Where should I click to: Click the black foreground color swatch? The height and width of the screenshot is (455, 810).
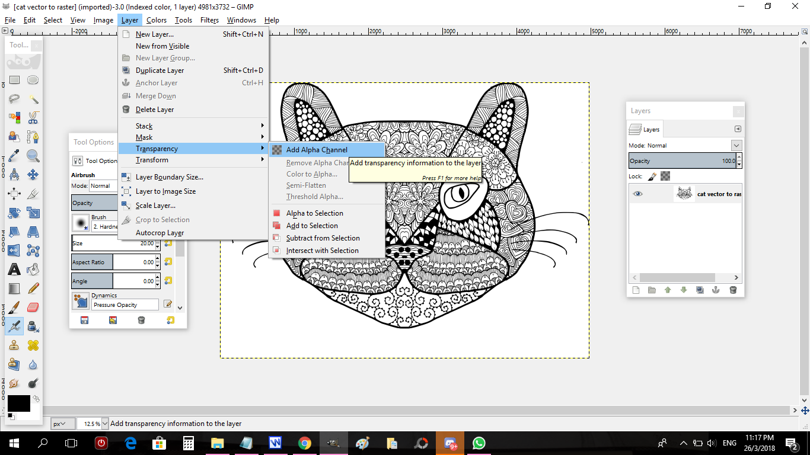click(18, 403)
